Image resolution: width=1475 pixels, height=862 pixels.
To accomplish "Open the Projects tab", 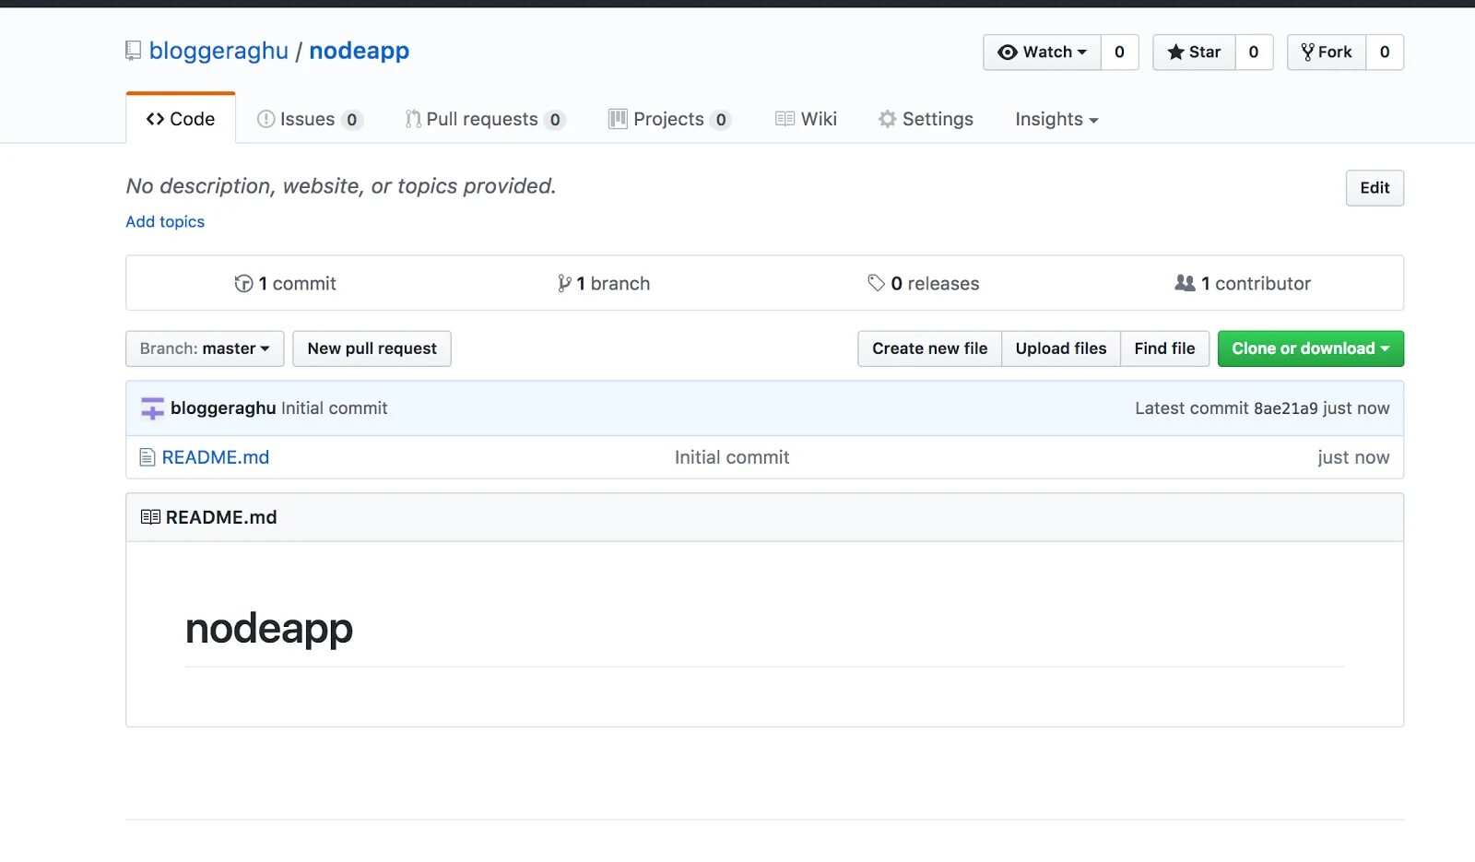I will (669, 119).
